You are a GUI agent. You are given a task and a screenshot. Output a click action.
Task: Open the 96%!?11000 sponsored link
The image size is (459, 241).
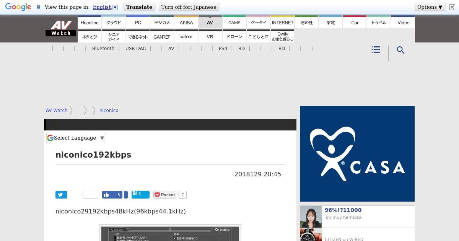pyautogui.click(x=343, y=210)
